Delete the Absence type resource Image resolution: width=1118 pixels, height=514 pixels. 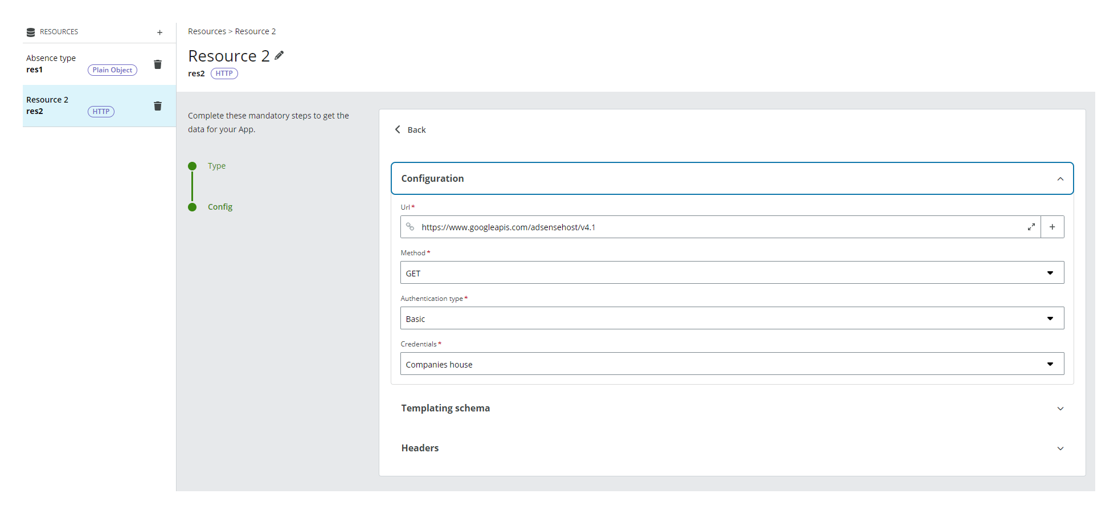(158, 65)
